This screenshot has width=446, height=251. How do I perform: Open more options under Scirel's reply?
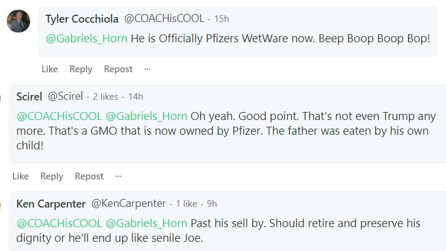pyautogui.click(x=118, y=176)
